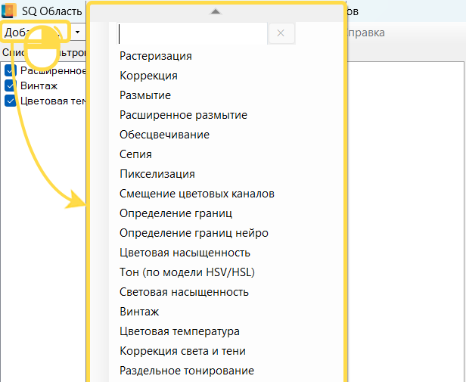Uncheck the Винтаж filter checkbox
This screenshot has height=382, width=466.
11,85
